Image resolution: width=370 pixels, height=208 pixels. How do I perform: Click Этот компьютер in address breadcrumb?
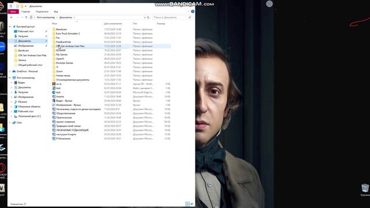46,17
